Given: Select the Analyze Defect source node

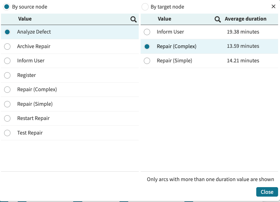Looking at the screenshot, I should [x=7, y=32].
